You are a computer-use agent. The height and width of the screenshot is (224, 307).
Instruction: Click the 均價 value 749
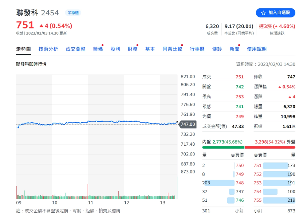pyautogui.click(x=240, y=117)
